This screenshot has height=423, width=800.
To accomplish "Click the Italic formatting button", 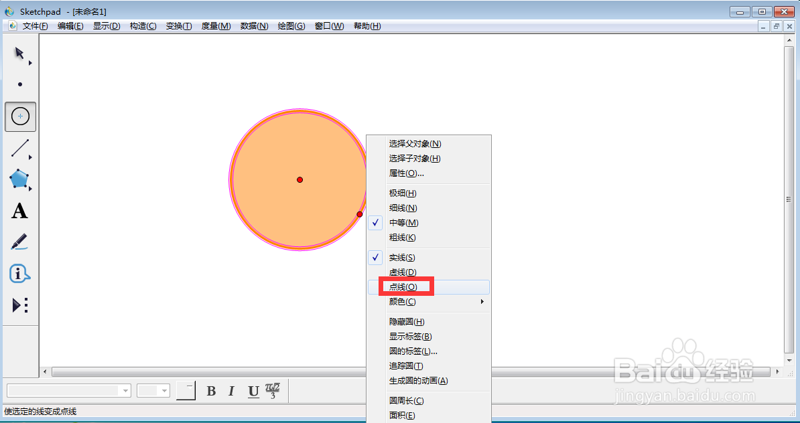I will (x=231, y=391).
